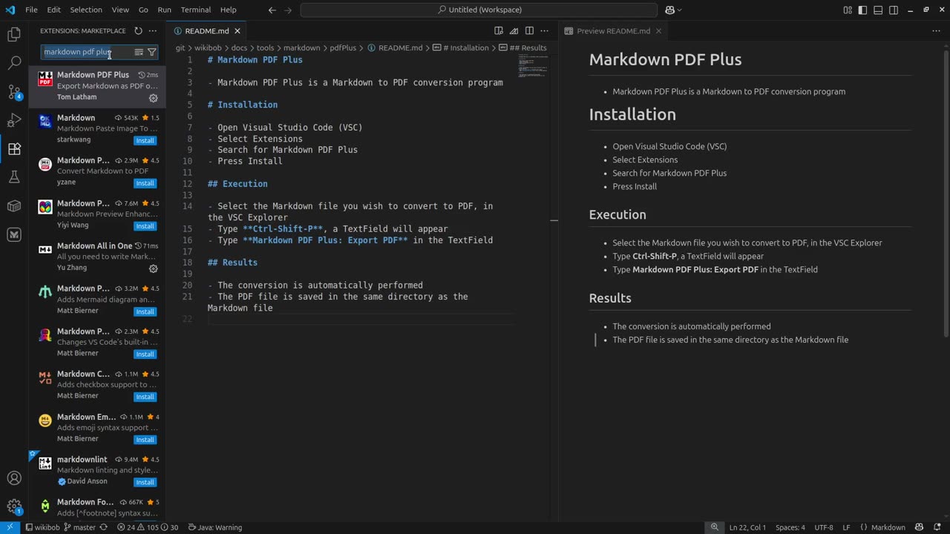The height and width of the screenshot is (534, 950).
Task: Open the command center search box
Action: point(479,10)
